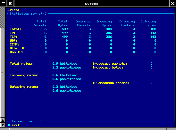
Task: Click the Total bytes value 589
Action: point(65,29)
